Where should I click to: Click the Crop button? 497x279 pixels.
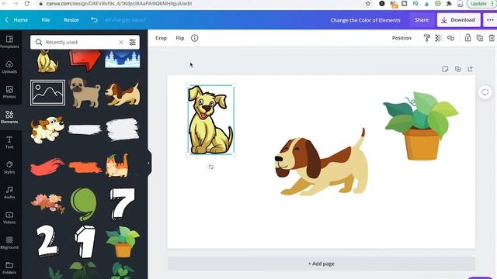tap(161, 38)
